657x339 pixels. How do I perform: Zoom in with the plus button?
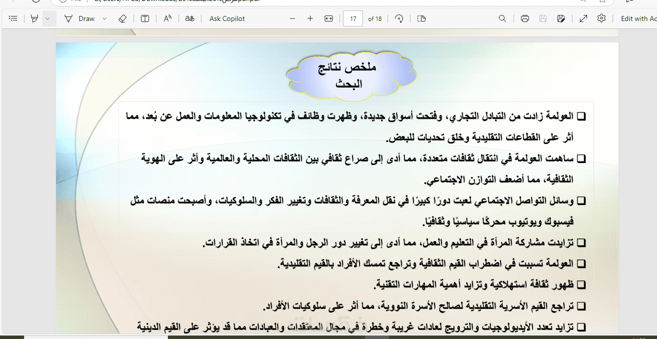(x=310, y=18)
